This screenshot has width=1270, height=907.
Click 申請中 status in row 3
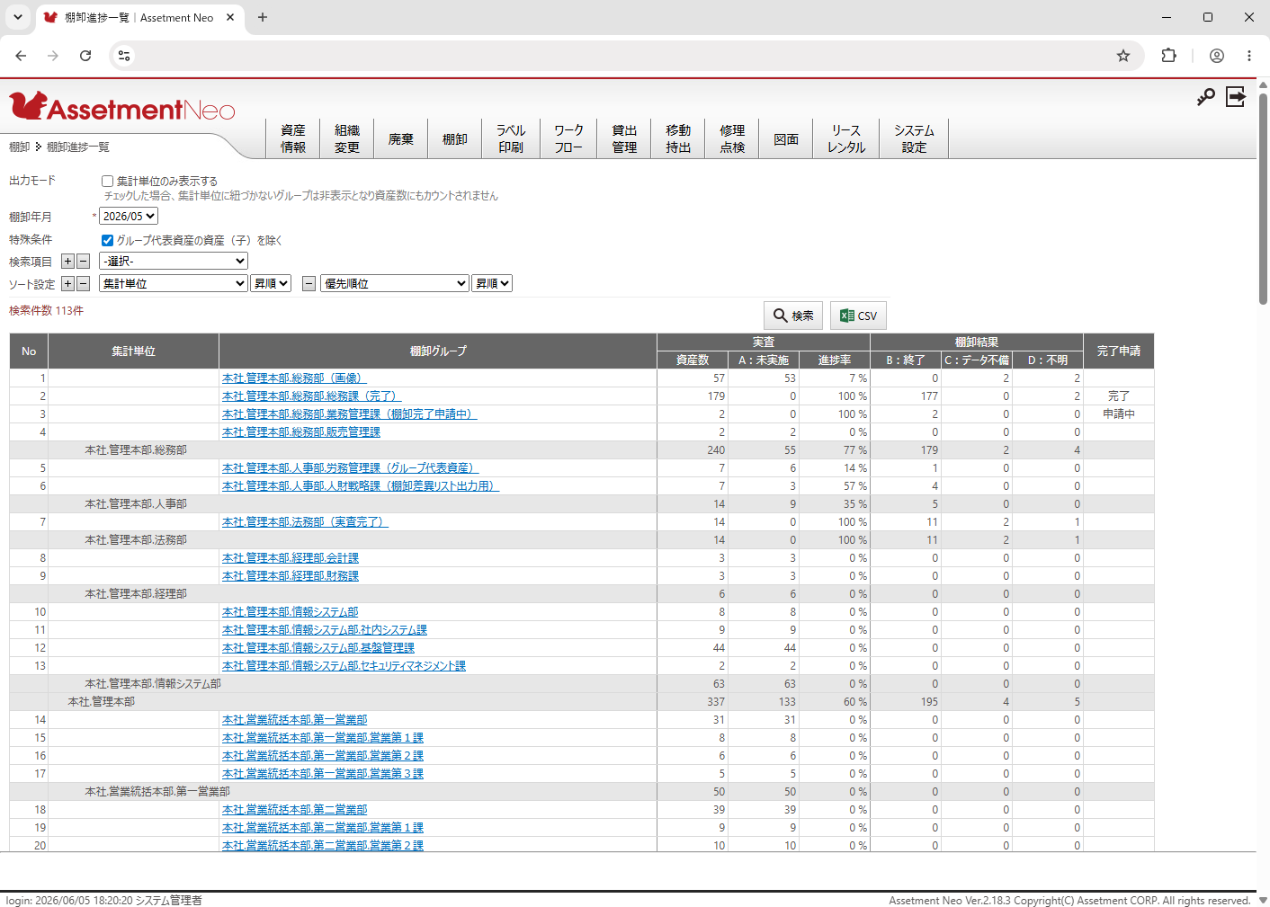click(x=1119, y=414)
